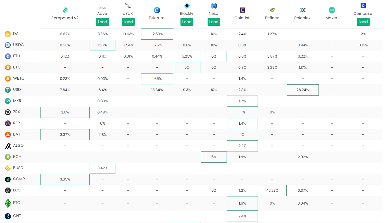Click the ALGO coin icon
This screenshot has height=223, width=385.
[8, 146]
